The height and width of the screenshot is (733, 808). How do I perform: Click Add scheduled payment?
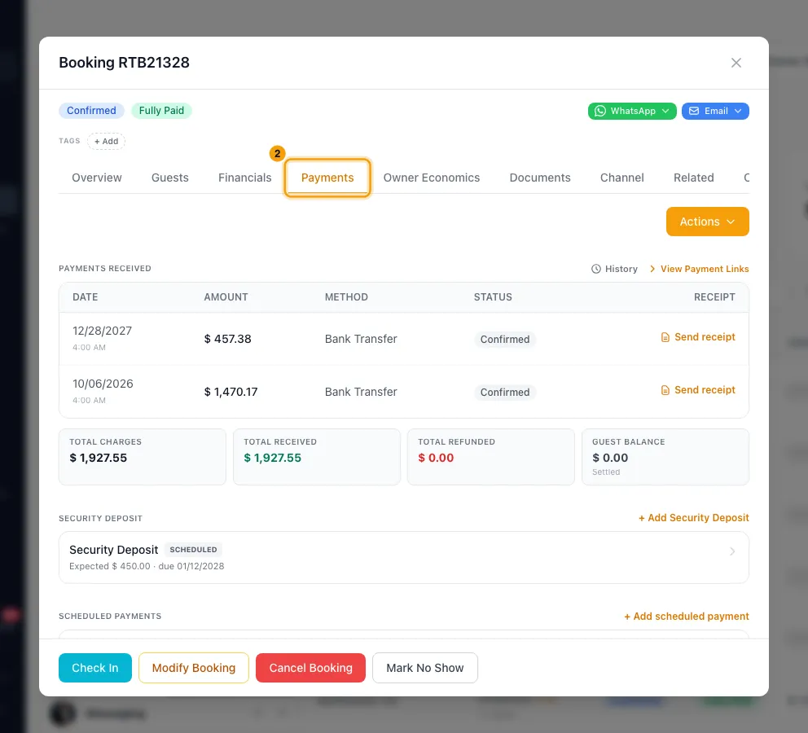(687, 616)
